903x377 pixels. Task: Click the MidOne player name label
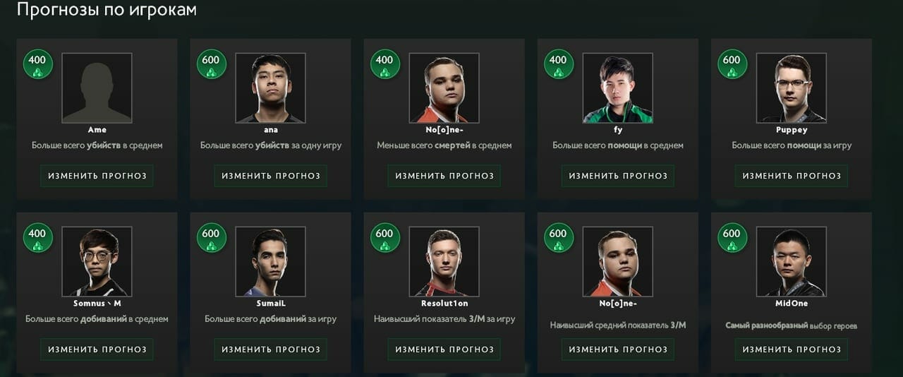791,303
